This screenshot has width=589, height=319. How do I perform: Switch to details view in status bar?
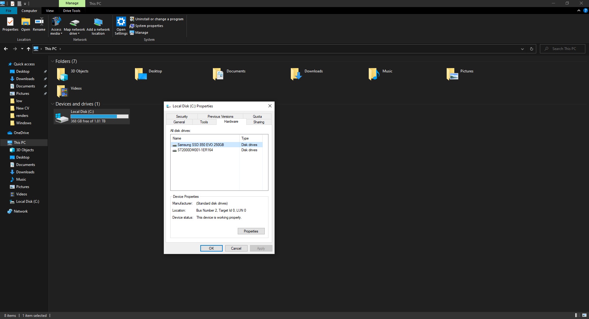(577, 315)
